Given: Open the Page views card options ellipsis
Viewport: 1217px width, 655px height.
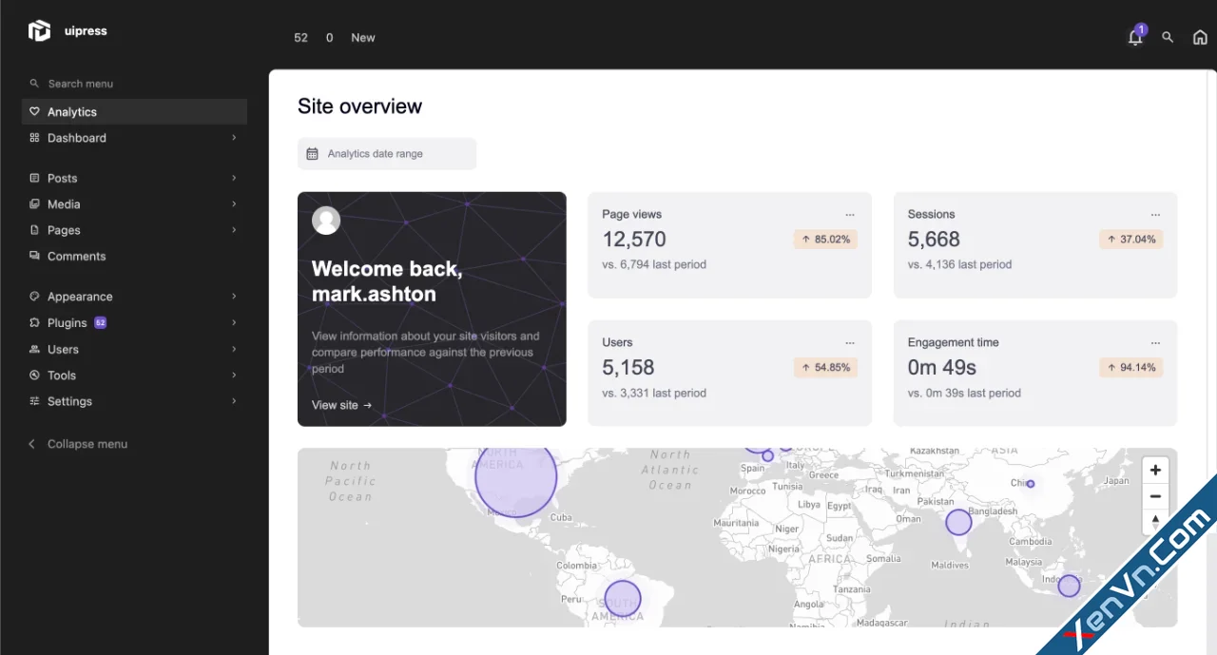Looking at the screenshot, I should (850, 214).
